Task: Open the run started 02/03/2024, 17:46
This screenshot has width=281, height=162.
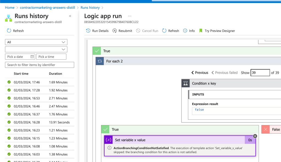Action: coord(40,82)
